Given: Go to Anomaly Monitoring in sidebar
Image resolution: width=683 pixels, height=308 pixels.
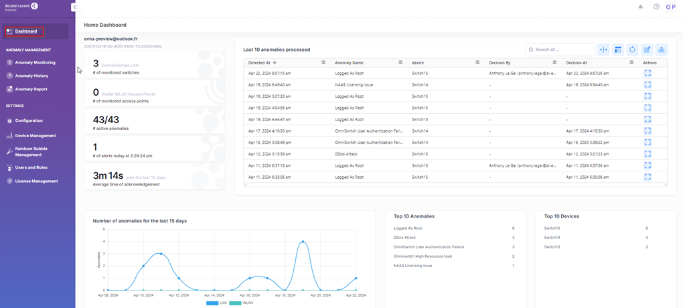Looking at the screenshot, I should 35,62.
